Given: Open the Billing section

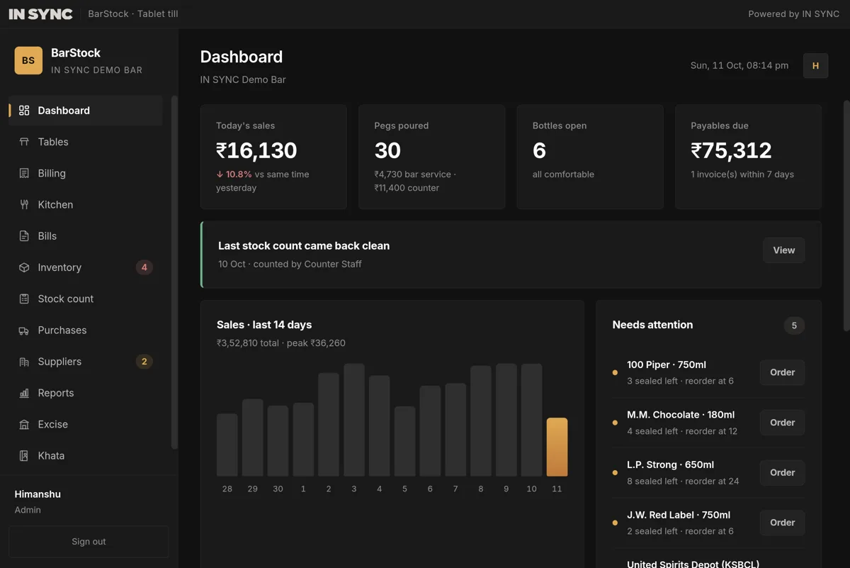Looking at the screenshot, I should [86, 173].
